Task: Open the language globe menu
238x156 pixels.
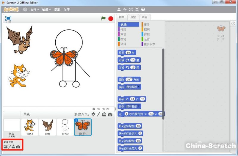Action: click(x=25, y=10)
